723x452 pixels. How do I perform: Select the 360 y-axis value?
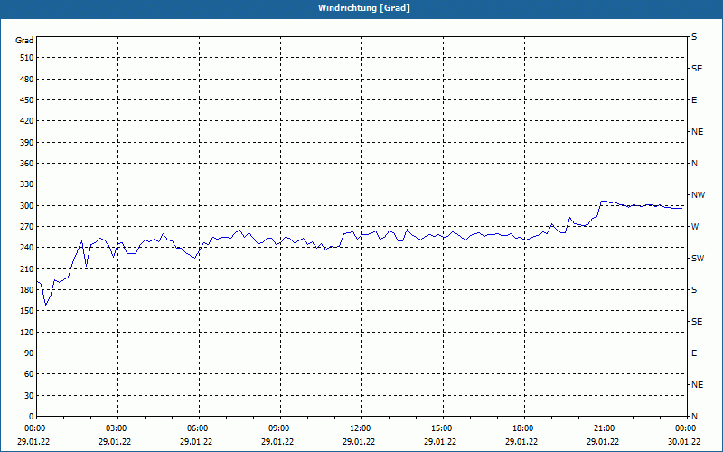tap(26, 164)
